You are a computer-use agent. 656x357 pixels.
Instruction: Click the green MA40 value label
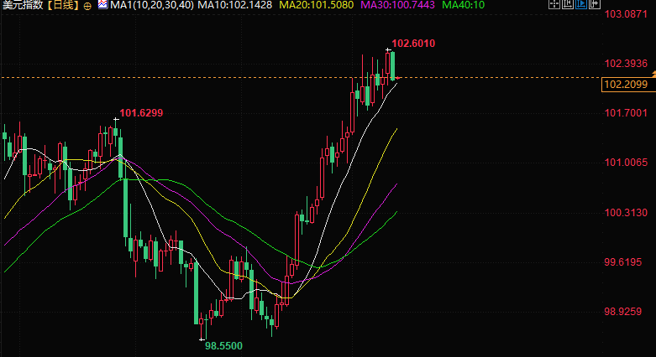463,5
